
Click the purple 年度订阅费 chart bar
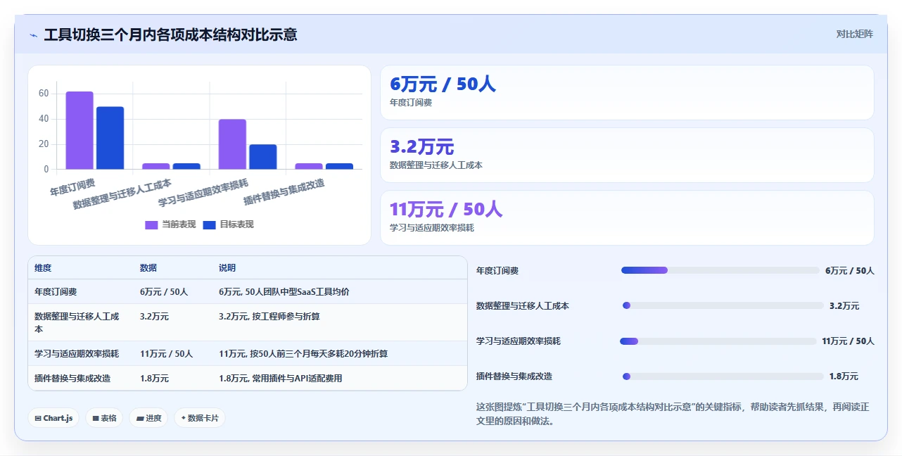(80, 130)
